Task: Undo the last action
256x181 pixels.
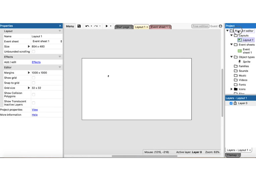Action: (87, 26)
